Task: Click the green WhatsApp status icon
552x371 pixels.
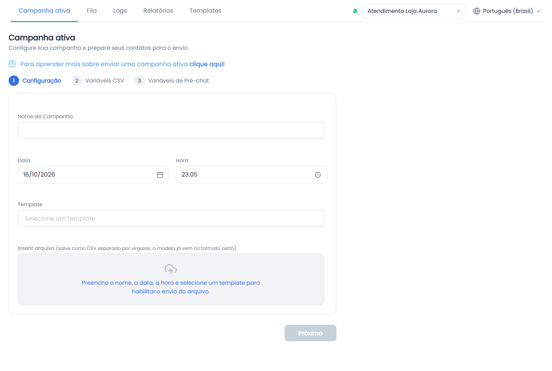Action: coord(355,11)
